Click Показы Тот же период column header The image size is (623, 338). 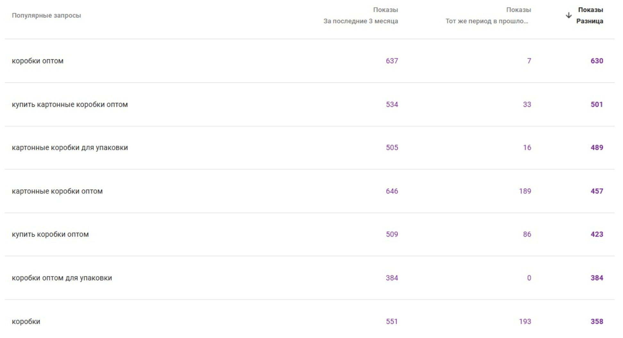pos(488,15)
